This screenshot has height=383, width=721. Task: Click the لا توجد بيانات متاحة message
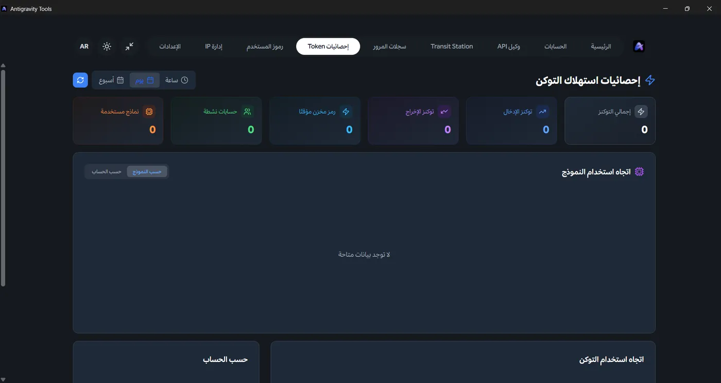pyautogui.click(x=364, y=254)
